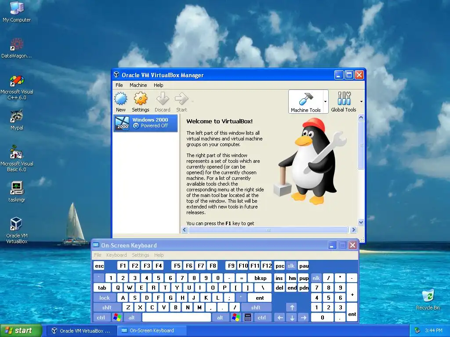The height and width of the screenshot is (337, 450).
Task: Select Global Tools icon
Action: (344, 102)
